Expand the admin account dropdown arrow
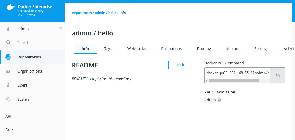Screen dimensions: 295x140 61,28
